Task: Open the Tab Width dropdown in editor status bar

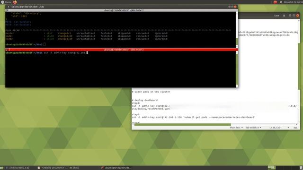Action: coord(253,127)
